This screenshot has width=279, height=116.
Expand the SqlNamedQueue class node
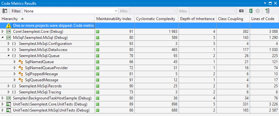tap(15, 62)
